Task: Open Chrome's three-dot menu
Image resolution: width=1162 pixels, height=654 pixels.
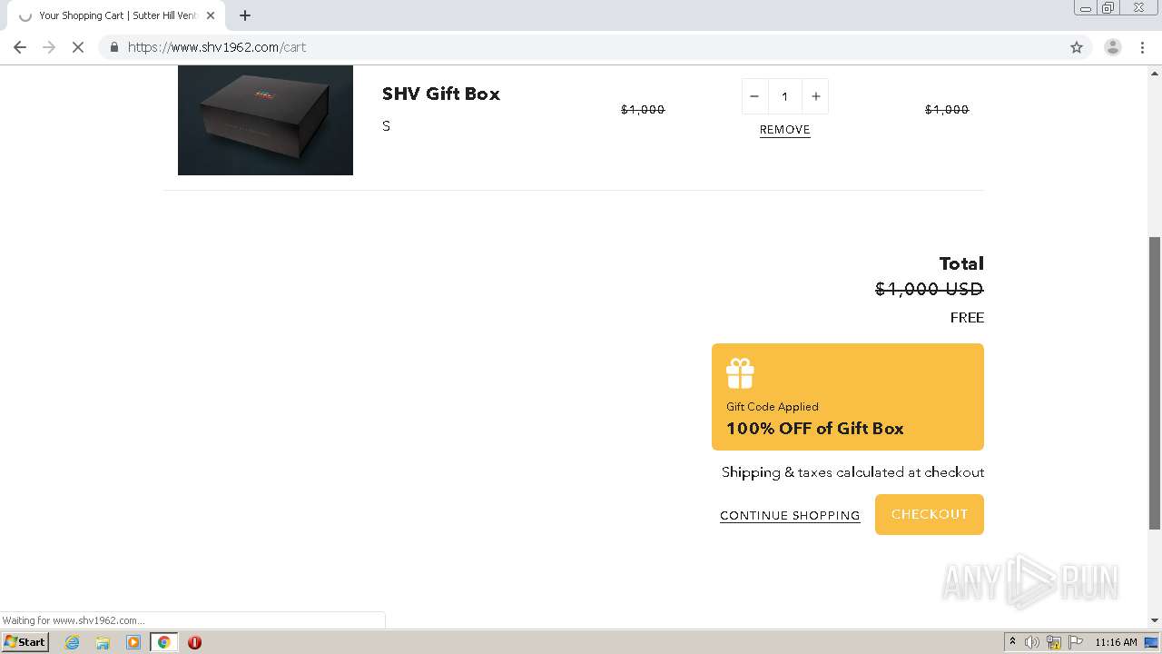Action: pos(1142,47)
